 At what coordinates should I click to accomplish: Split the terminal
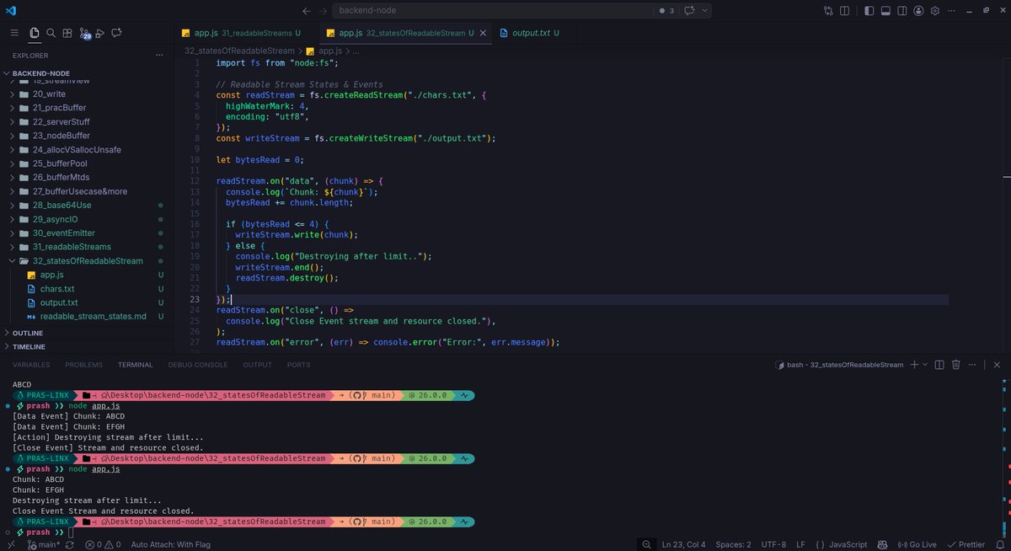[x=940, y=365]
